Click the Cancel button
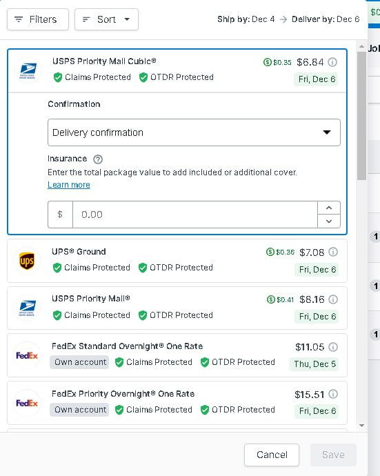380x476 pixels. [x=272, y=455]
